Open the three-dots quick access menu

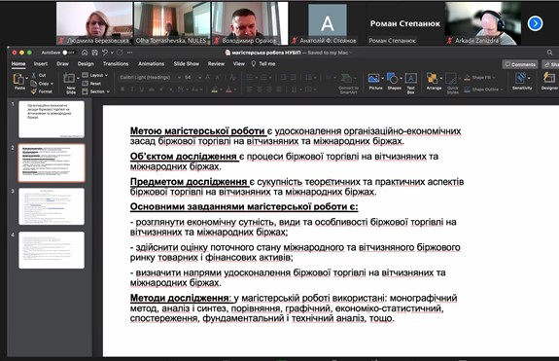coord(129,53)
